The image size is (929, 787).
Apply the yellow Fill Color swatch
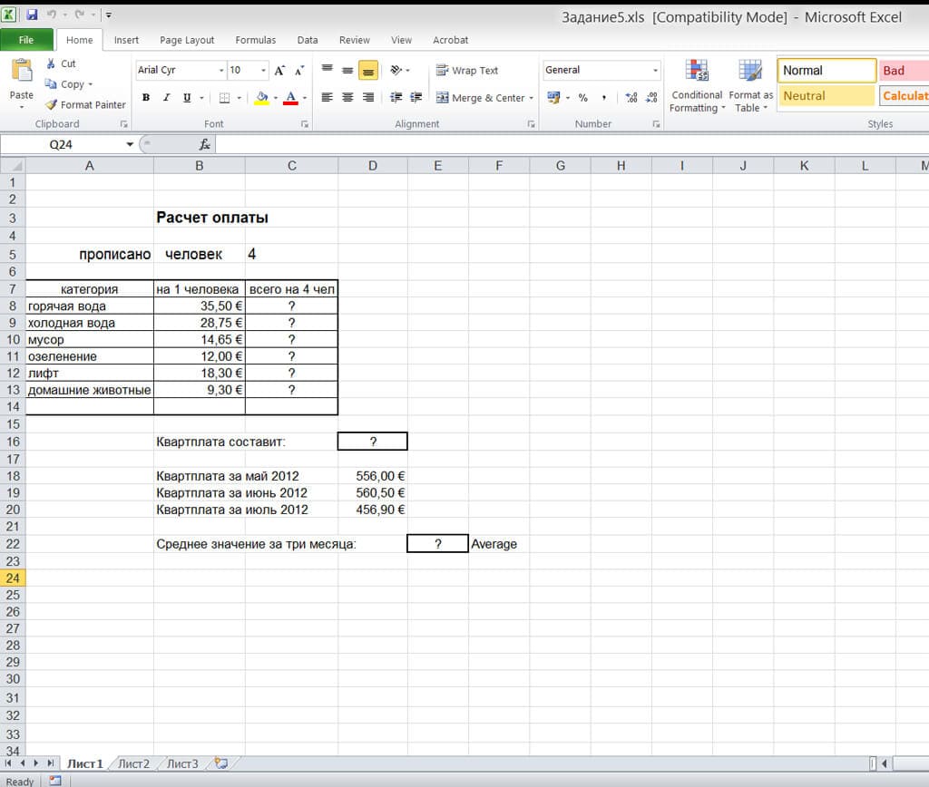click(x=261, y=98)
